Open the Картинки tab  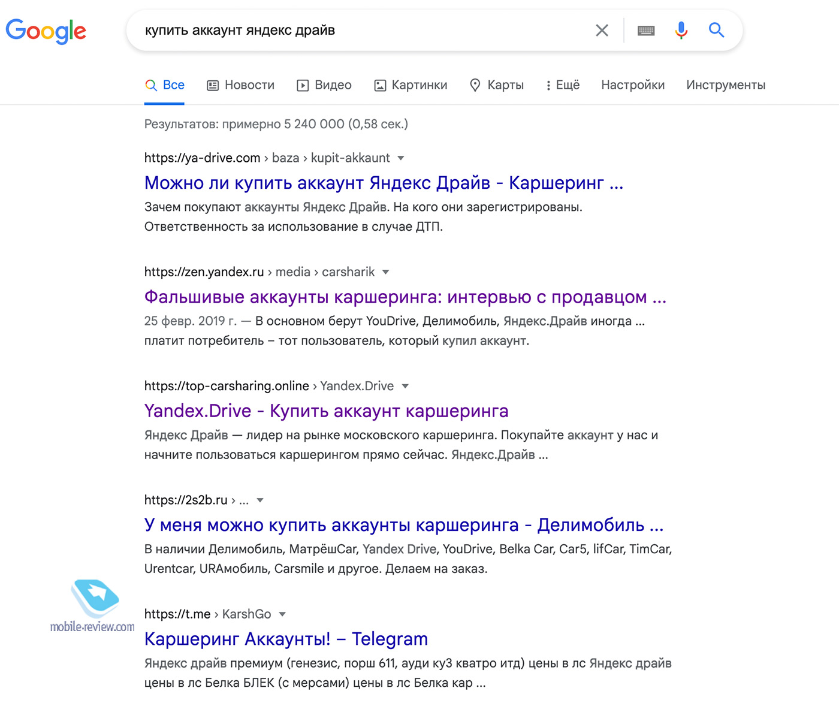[x=411, y=85]
